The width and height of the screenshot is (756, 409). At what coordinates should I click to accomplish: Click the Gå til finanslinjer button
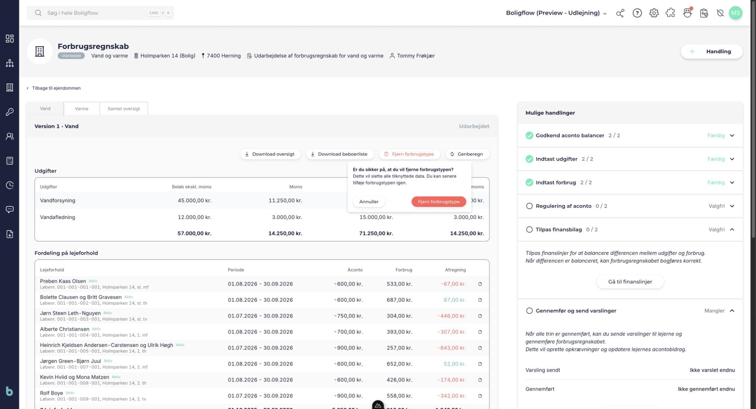pyautogui.click(x=630, y=282)
